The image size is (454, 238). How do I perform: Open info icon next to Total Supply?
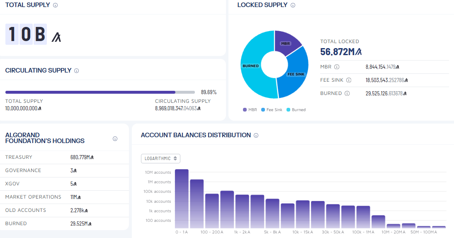click(55, 5)
